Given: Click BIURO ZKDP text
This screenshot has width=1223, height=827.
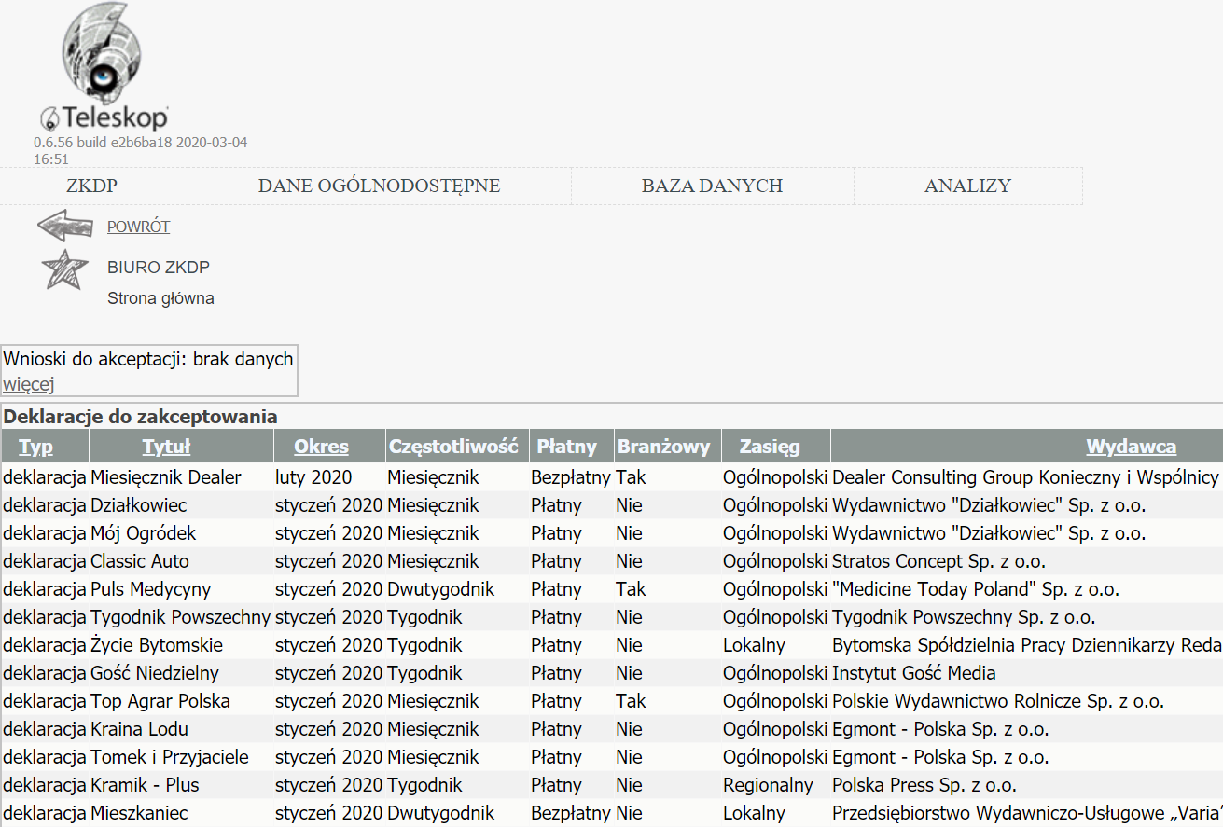Looking at the screenshot, I should coord(159,268).
